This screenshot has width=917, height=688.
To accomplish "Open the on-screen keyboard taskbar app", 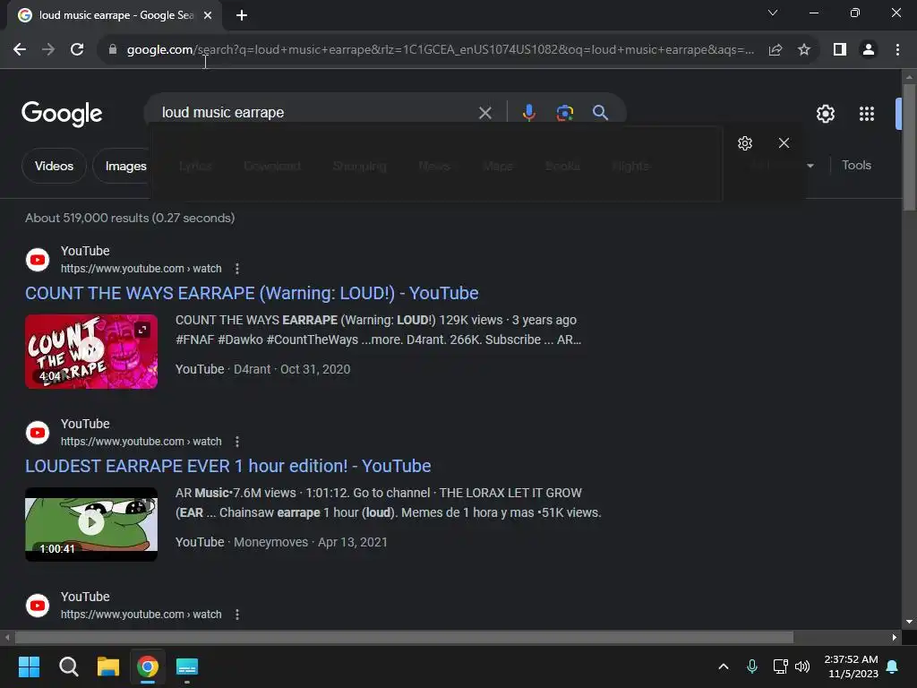I will tap(187, 666).
